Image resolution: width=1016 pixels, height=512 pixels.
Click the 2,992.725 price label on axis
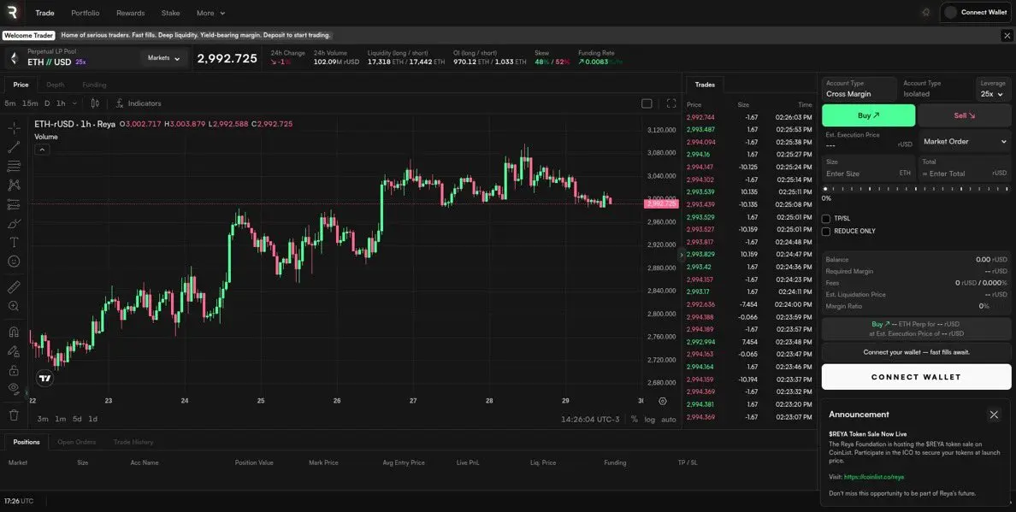click(661, 204)
